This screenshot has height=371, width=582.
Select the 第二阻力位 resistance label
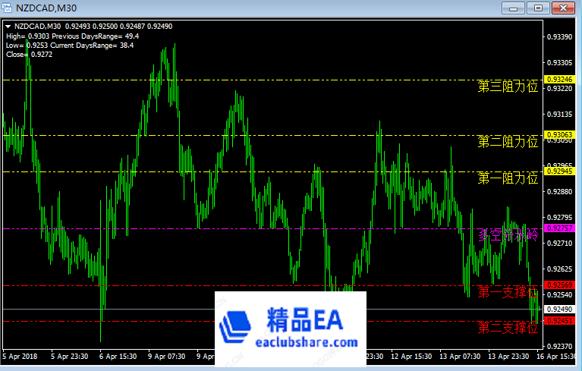tap(508, 142)
